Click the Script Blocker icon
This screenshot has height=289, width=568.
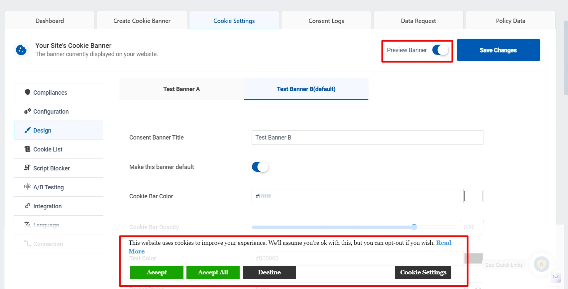[28, 168]
